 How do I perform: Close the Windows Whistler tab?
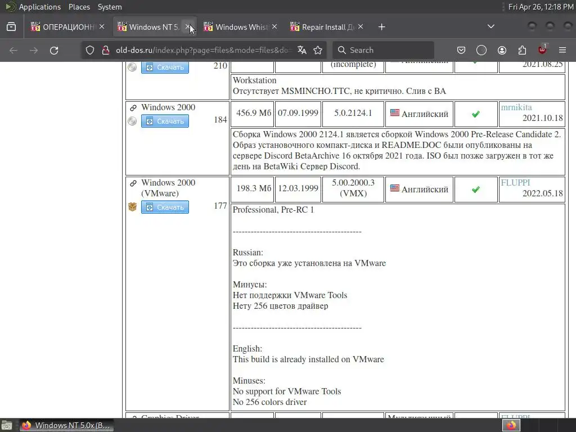click(x=274, y=27)
